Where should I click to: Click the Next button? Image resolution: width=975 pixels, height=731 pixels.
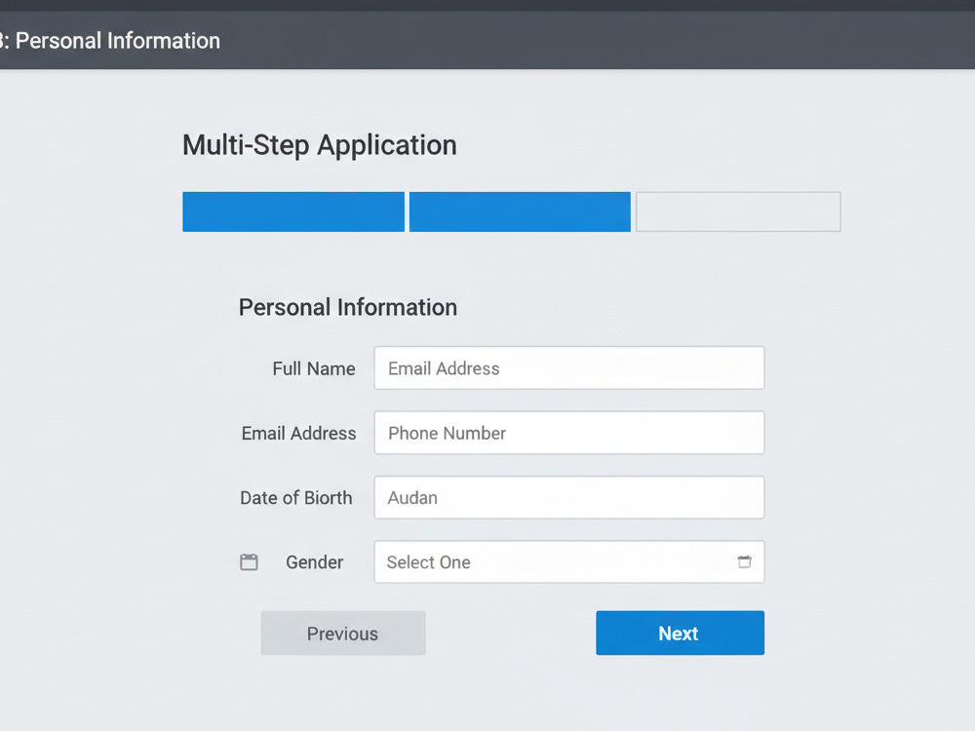680,633
